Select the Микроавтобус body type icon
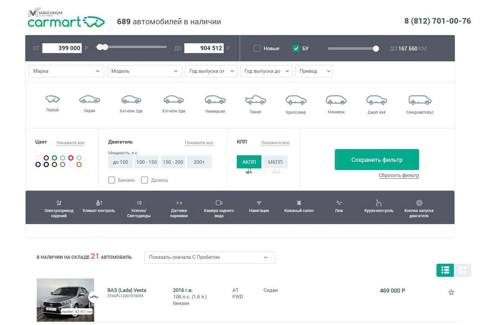Image resolution: width=488 pixels, height=325 pixels. [420, 100]
